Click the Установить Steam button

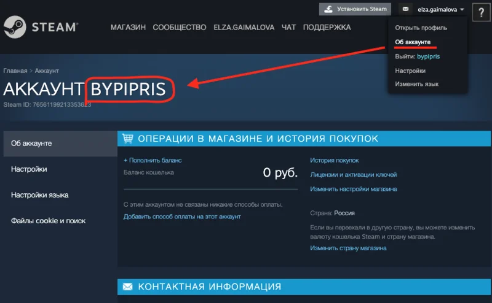tap(355, 9)
